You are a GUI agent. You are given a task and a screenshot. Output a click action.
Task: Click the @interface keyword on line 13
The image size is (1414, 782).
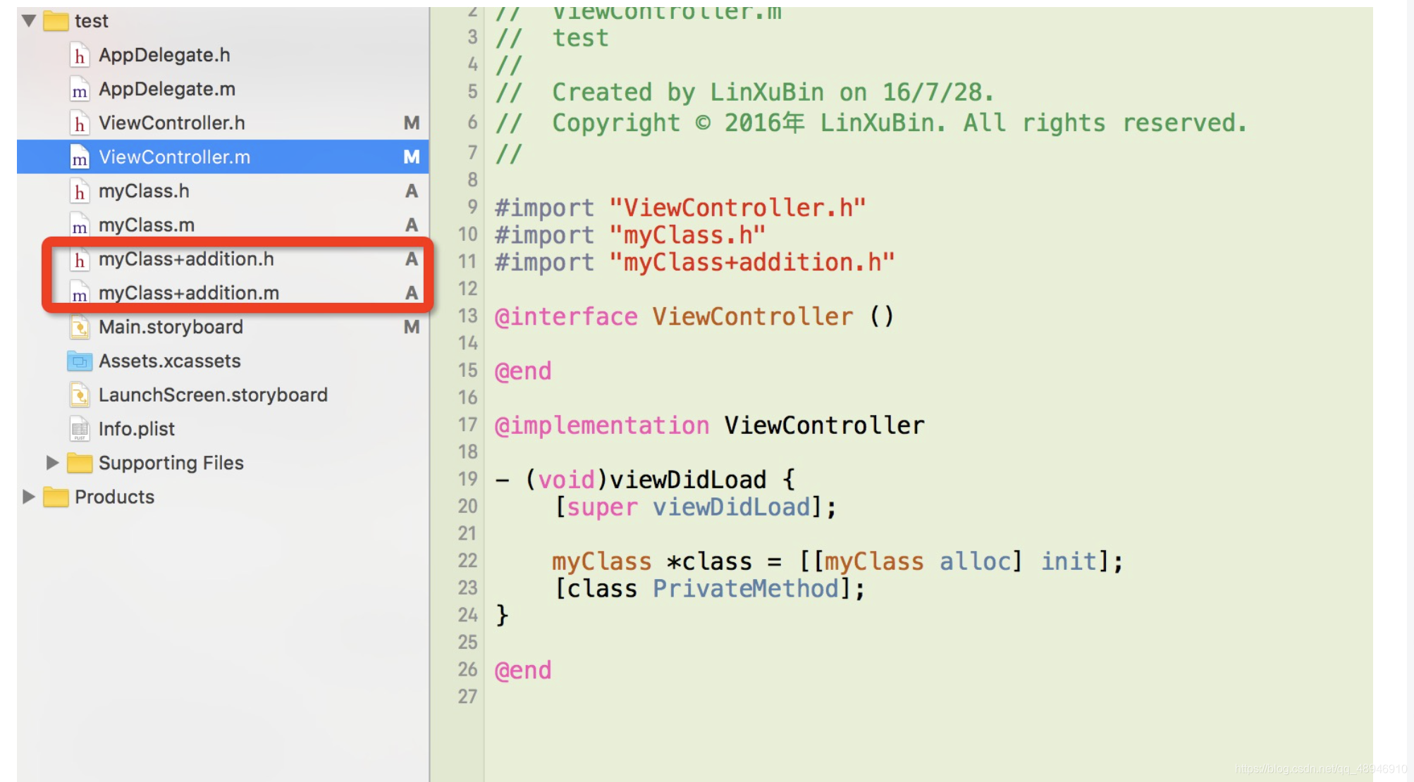[566, 317]
